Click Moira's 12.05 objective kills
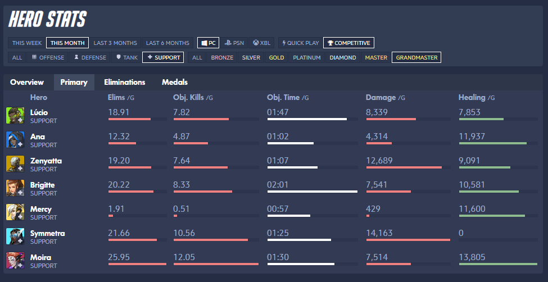This screenshot has width=548, height=282. tap(184, 257)
